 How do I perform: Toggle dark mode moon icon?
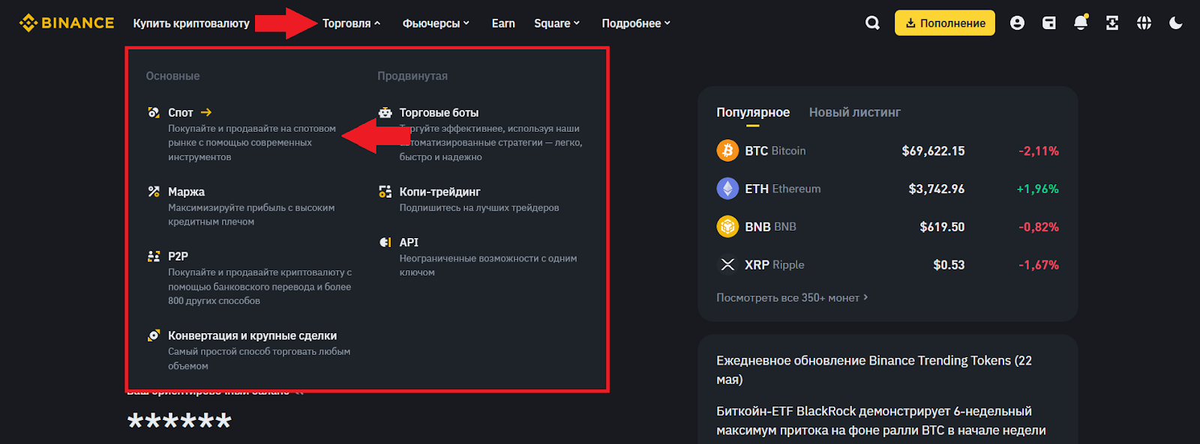click(1176, 23)
